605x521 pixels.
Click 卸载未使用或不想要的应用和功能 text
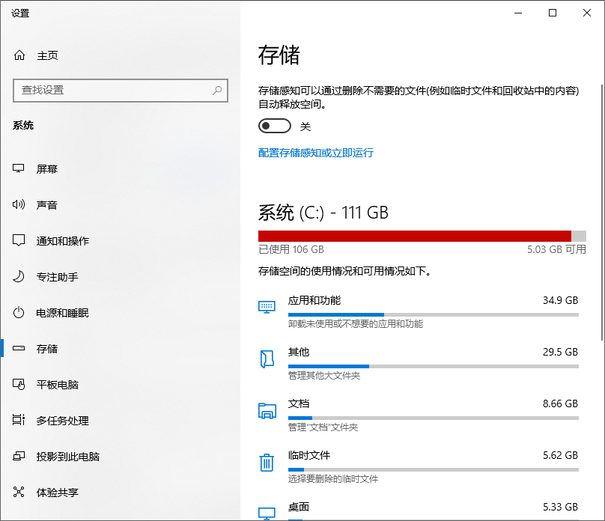pyautogui.click(x=356, y=324)
